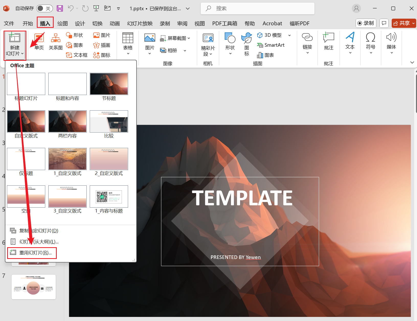This screenshot has height=321, width=417.
Task: Open the Link insert tool
Action: (307, 41)
